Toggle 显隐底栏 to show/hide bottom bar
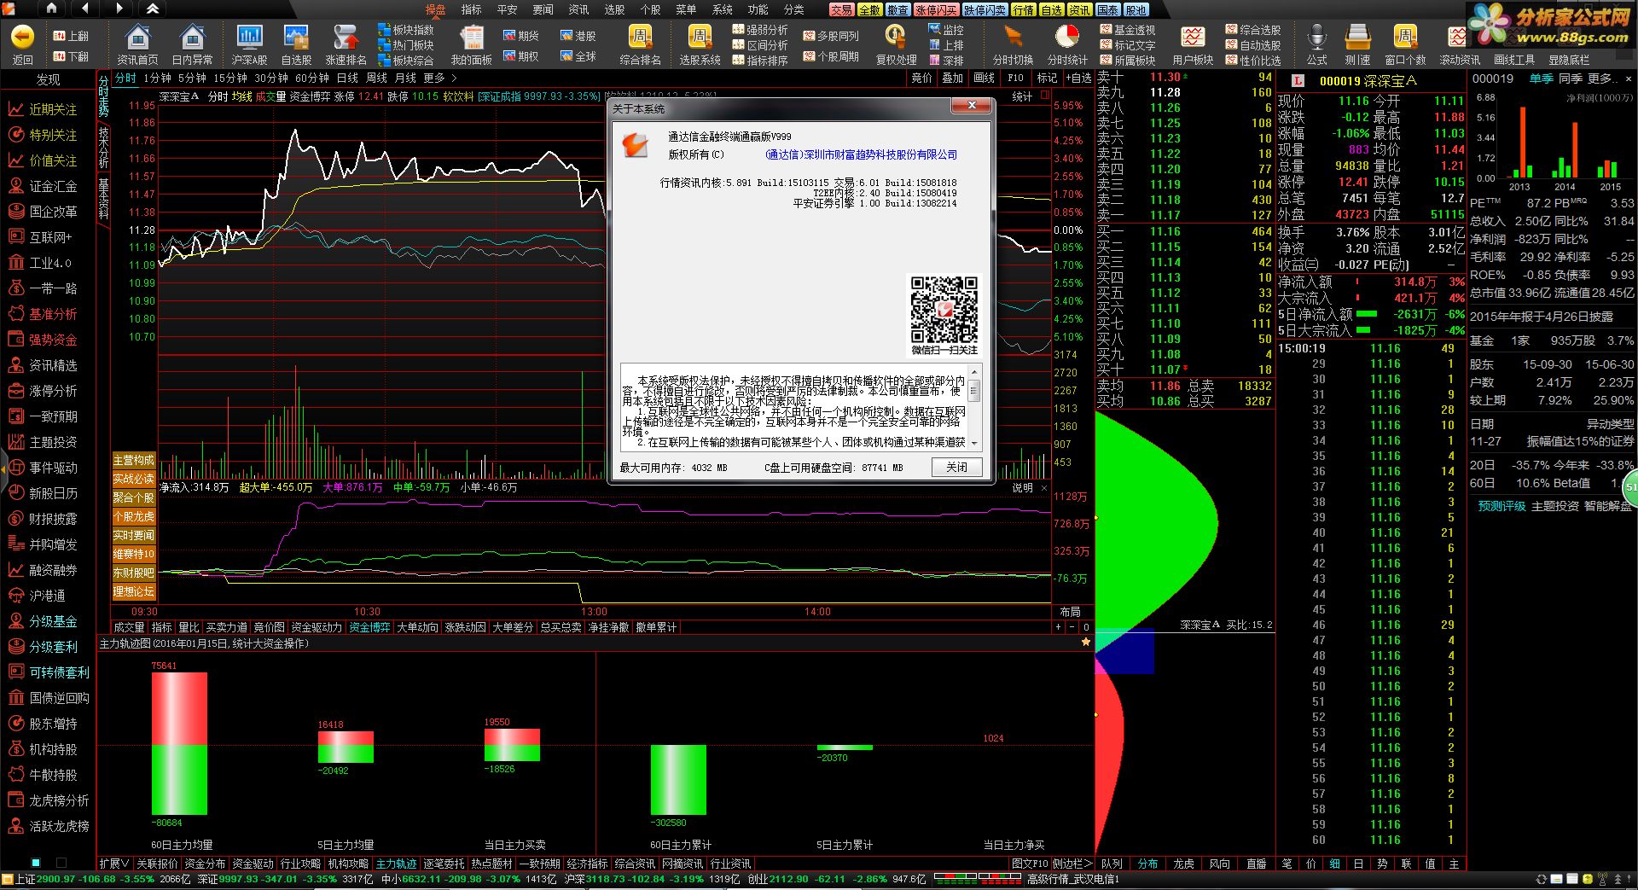Viewport: 1638px width, 890px height. 1569,59
